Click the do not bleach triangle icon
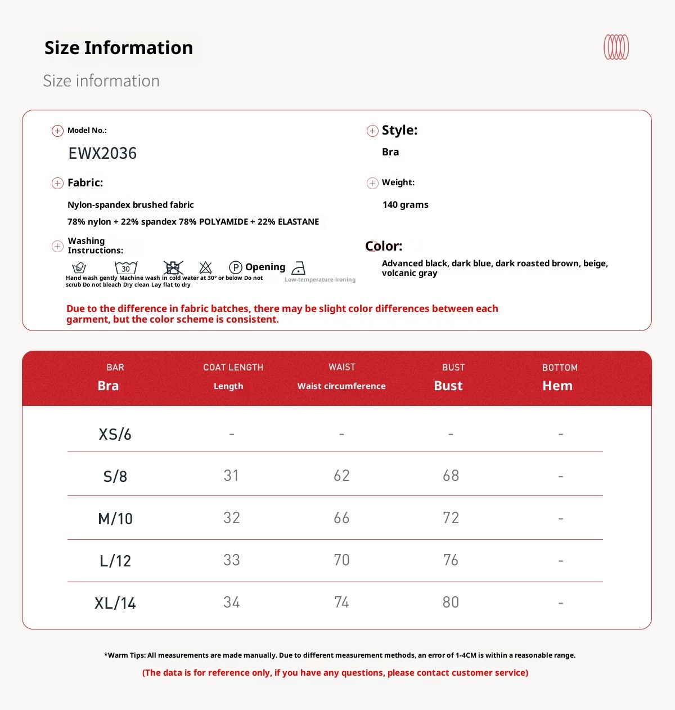675x710 pixels. click(x=206, y=267)
